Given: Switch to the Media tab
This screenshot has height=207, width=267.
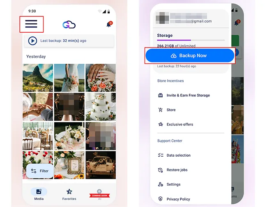Looking at the screenshot, I should click(x=39, y=194).
